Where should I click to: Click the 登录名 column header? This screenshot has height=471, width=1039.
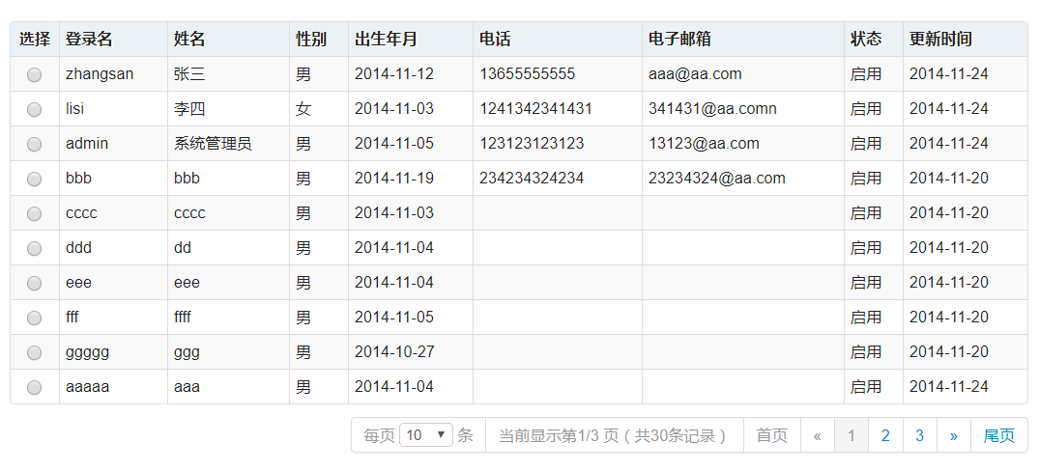pyautogui.click(x=89, y=40)
